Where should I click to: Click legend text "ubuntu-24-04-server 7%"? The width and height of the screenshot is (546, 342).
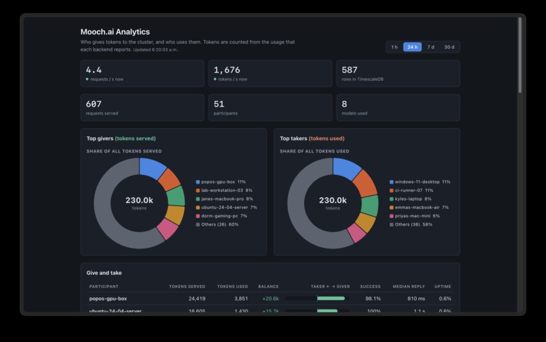click(x=229, y=207)
